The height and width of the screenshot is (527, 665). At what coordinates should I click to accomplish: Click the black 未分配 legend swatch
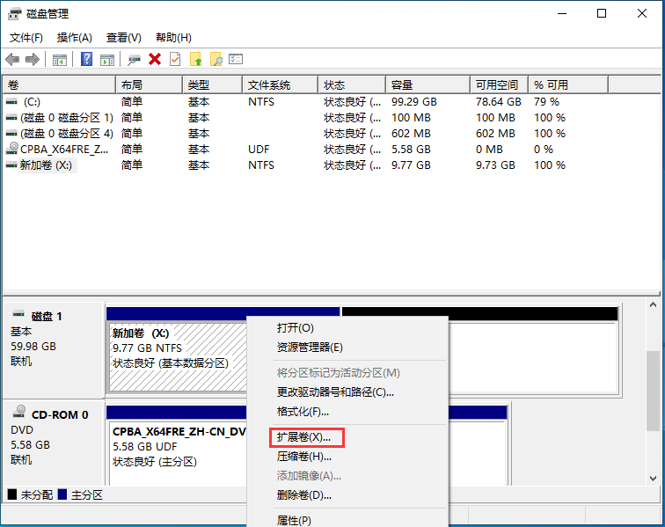tap(12, 494)
